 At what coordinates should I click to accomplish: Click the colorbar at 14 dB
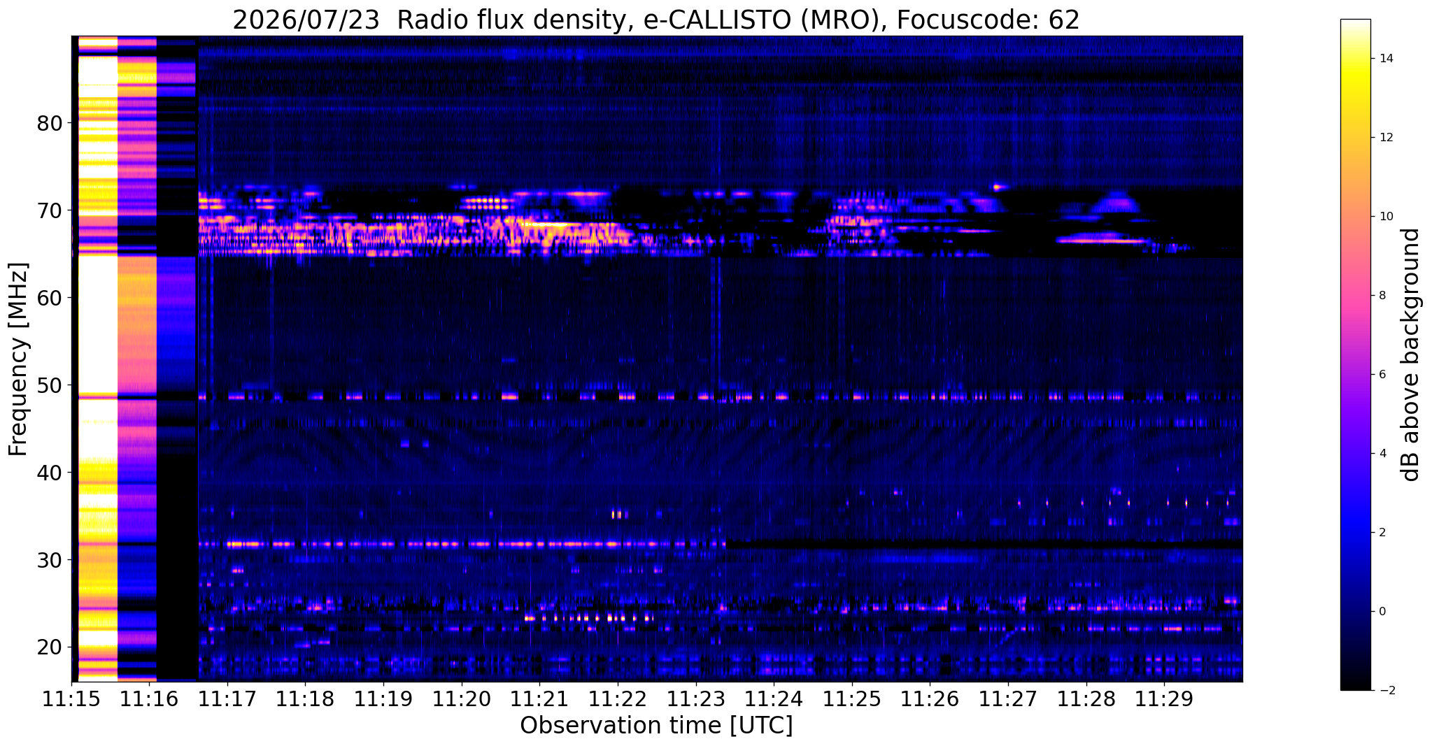click(1355, 59)
